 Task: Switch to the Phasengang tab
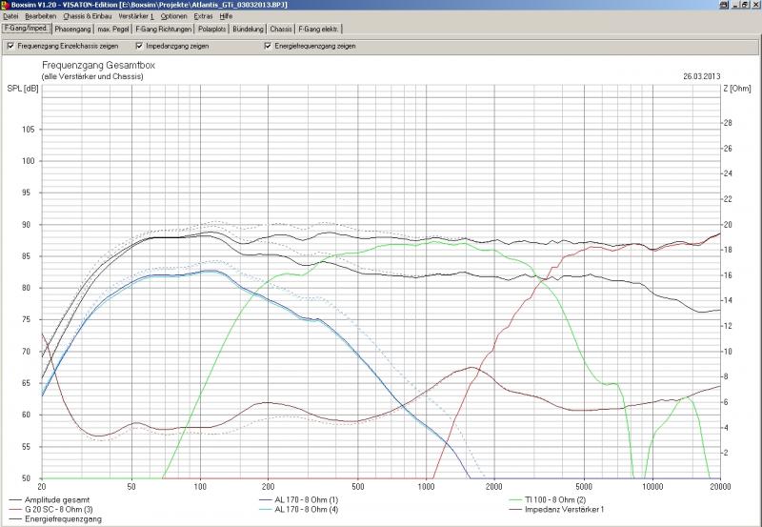tap(73, 29)
